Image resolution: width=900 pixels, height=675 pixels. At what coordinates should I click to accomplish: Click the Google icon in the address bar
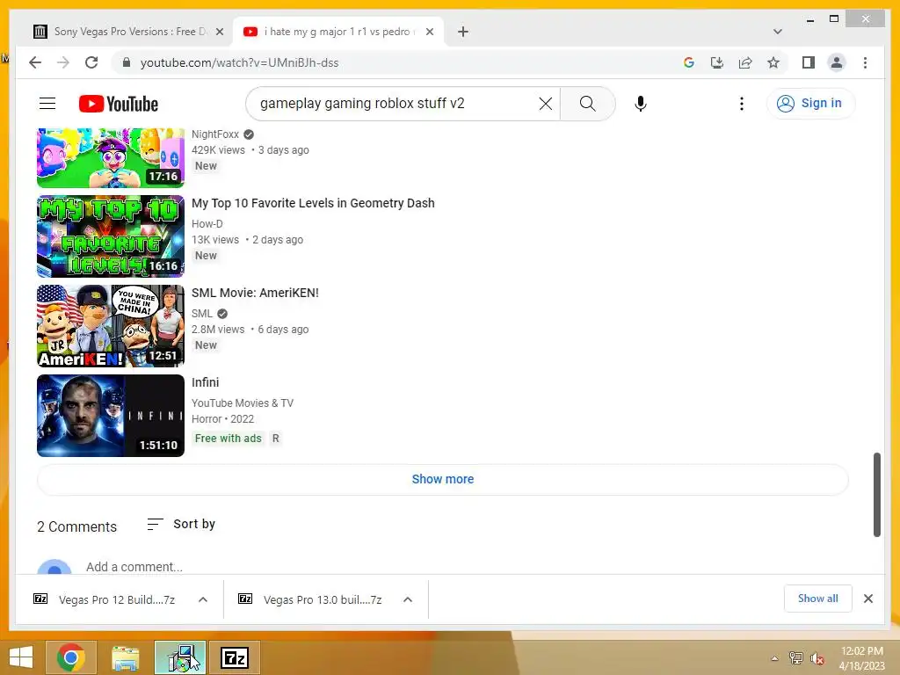point(689,62)
